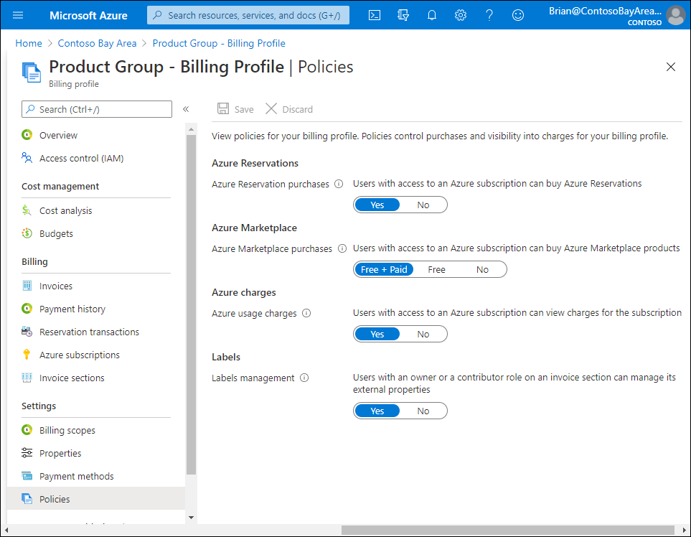Click the Azure subscriptions key icon
The width and height of the screenshot is (691, 537).
27,355
